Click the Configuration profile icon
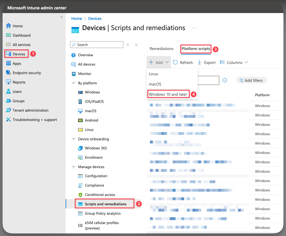 coord(80,176)
